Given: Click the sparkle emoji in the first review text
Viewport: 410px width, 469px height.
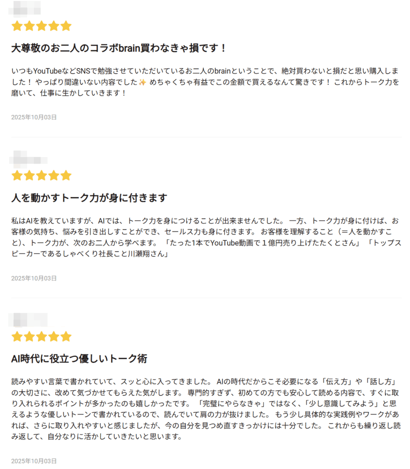Looking at the screenshot, I should [x=142, y=82].
